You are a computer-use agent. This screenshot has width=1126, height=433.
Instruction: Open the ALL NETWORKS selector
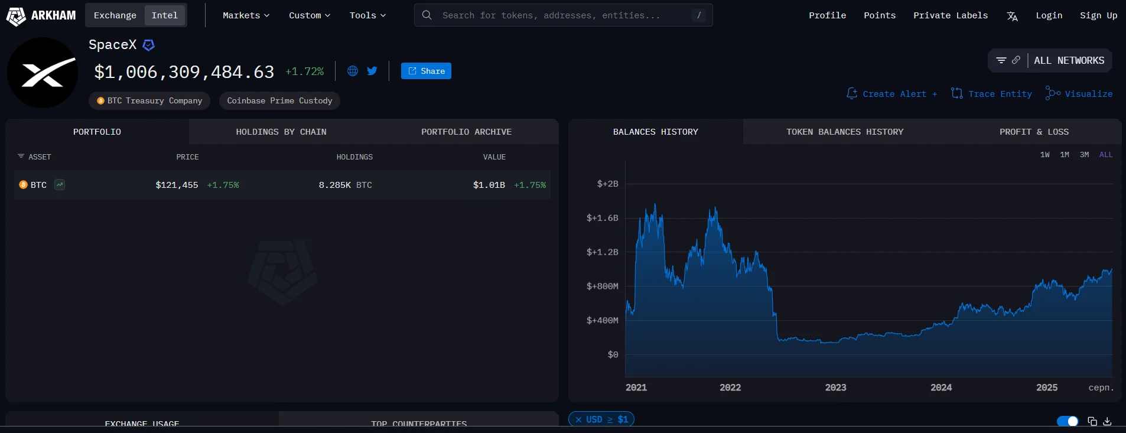coord(1069,60)
